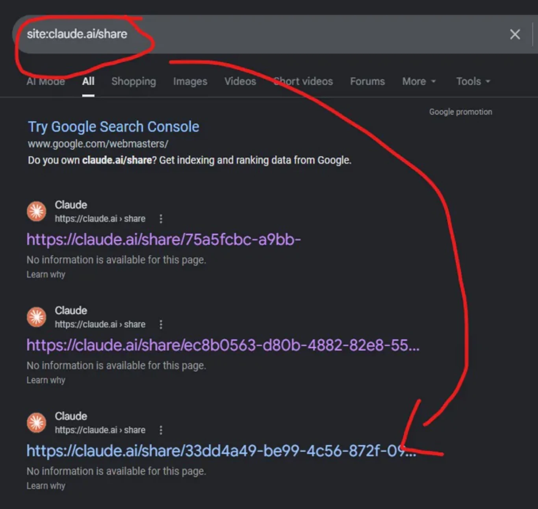Click the breadcrumb claude.ai › share of the 33dd4a49 result
The height and width of the screenshot is (509, 538).
(x=100, y=430)
